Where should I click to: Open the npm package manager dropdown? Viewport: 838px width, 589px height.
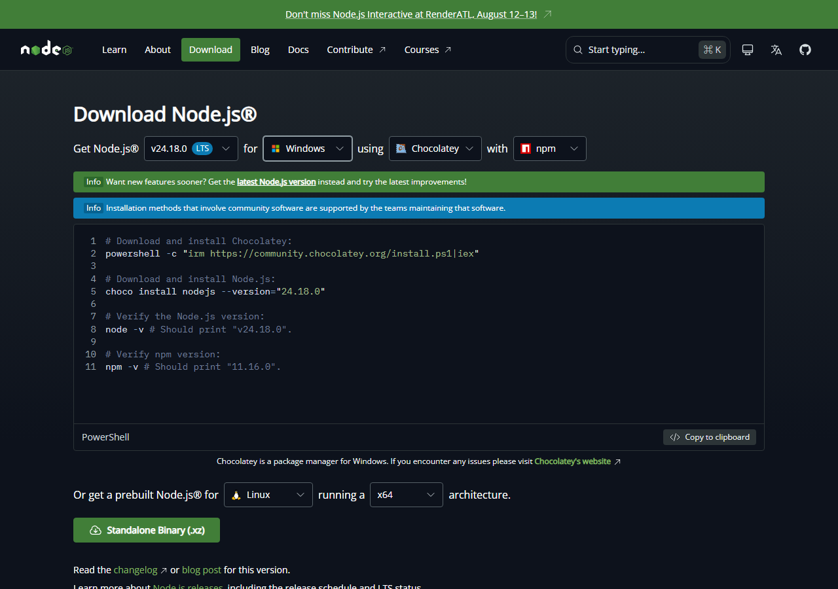(x=550, y=149)
